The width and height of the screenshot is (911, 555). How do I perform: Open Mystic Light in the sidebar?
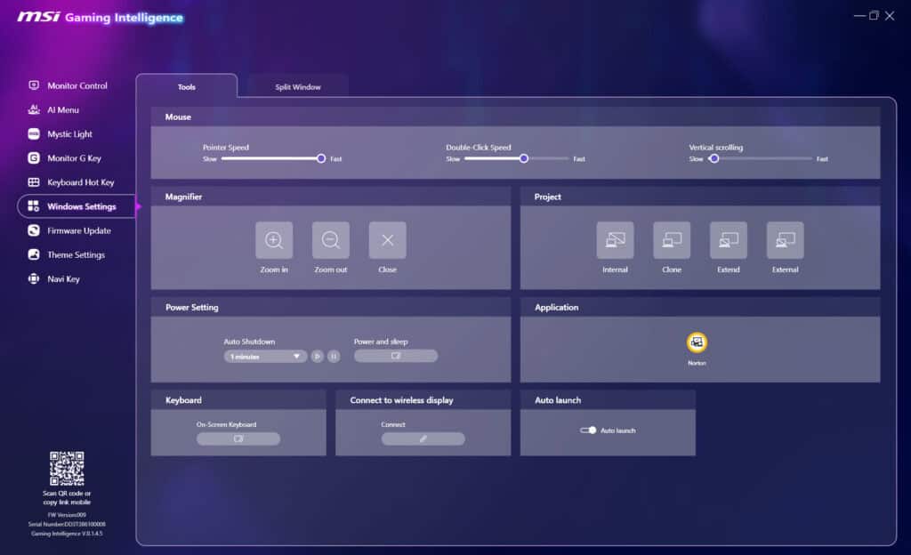[69, 134]
